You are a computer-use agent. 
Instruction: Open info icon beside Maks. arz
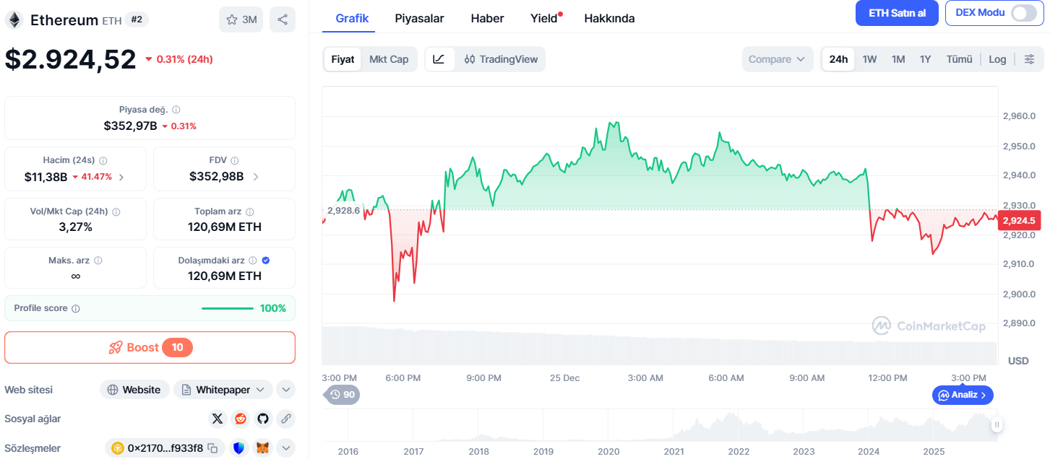pos(98,261)
